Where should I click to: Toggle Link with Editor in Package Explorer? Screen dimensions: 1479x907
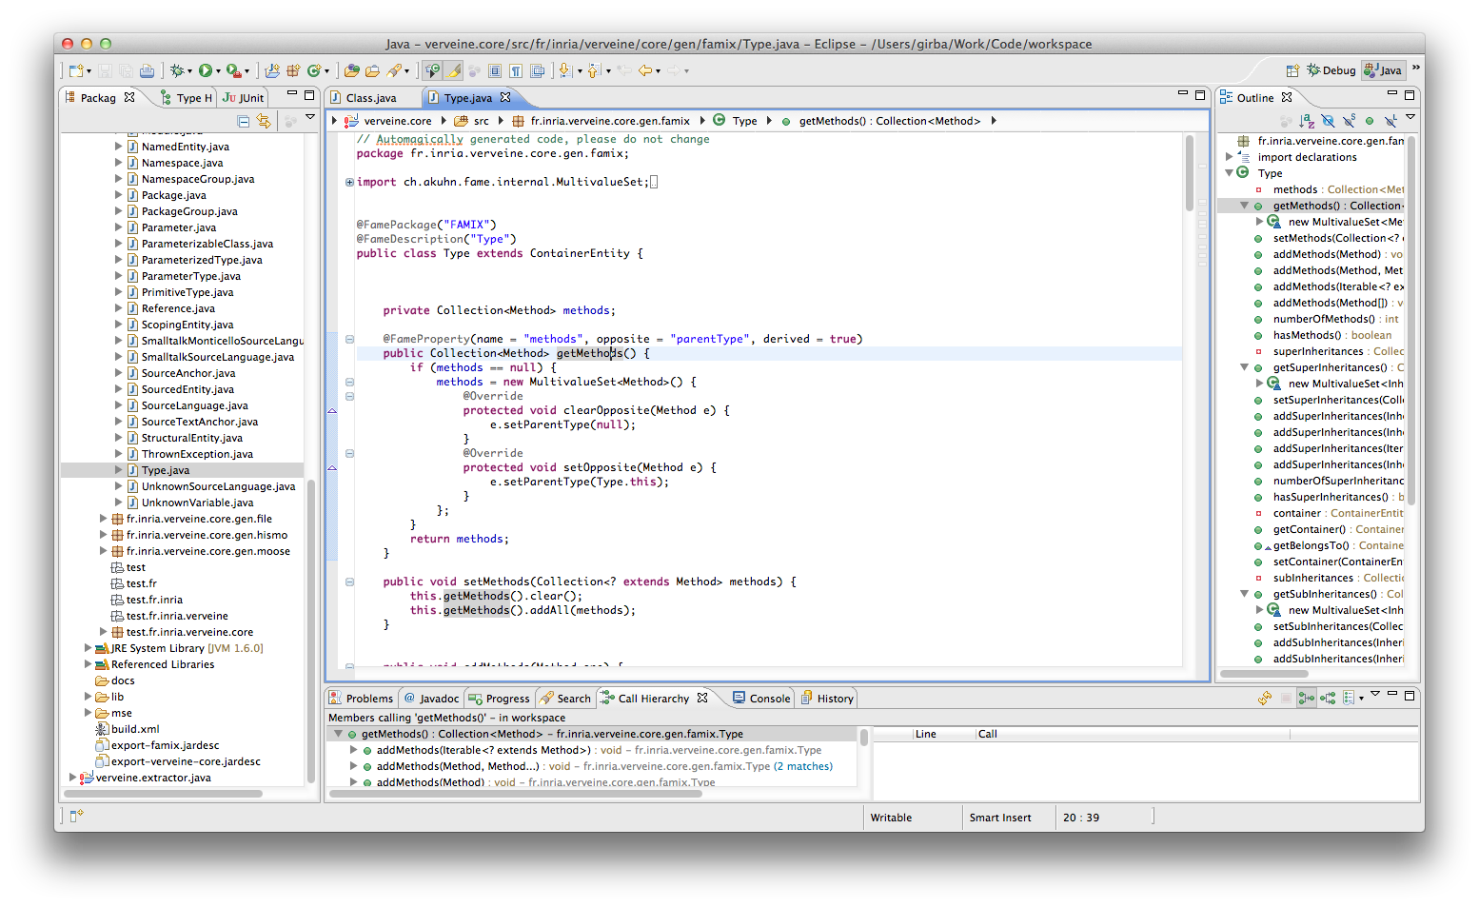pyautogui.click(x=264, y=121)
